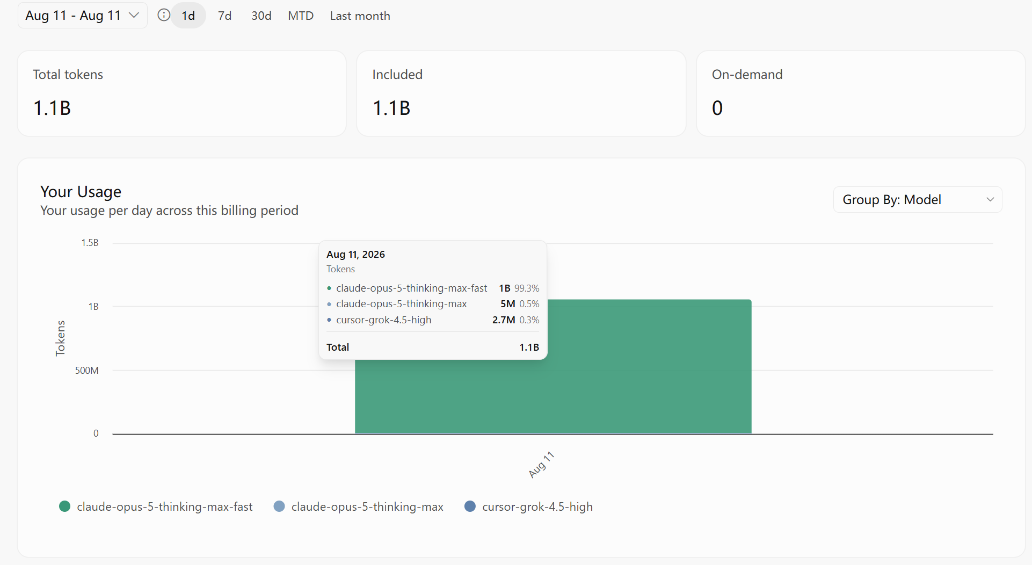Image resolution: width=1032 pixels, height=565 pixels.
Task: Open the Aug 11 - Aug 11 date range dropdown
Action: (82, 16)
